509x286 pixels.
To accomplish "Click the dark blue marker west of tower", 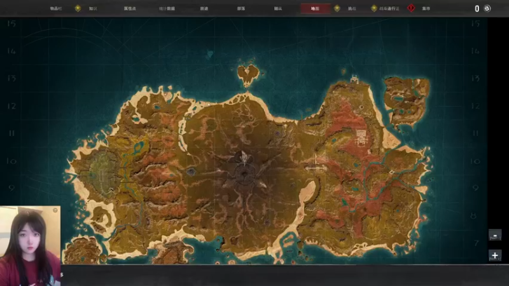I will click(192, 172).
